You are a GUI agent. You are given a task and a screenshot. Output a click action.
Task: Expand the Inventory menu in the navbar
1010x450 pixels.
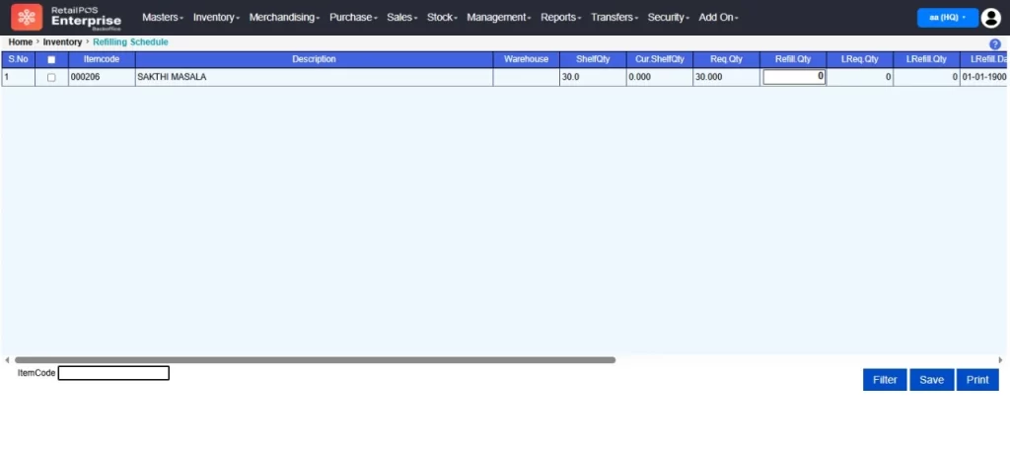(x=216, y=18)
